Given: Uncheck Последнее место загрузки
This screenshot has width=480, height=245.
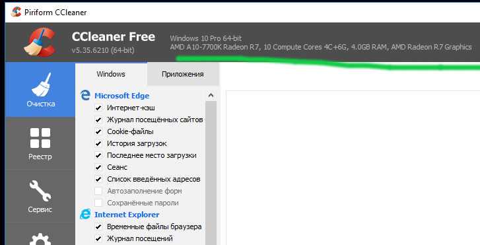Looking at the screenshot, I should click(x=98, y=156).
